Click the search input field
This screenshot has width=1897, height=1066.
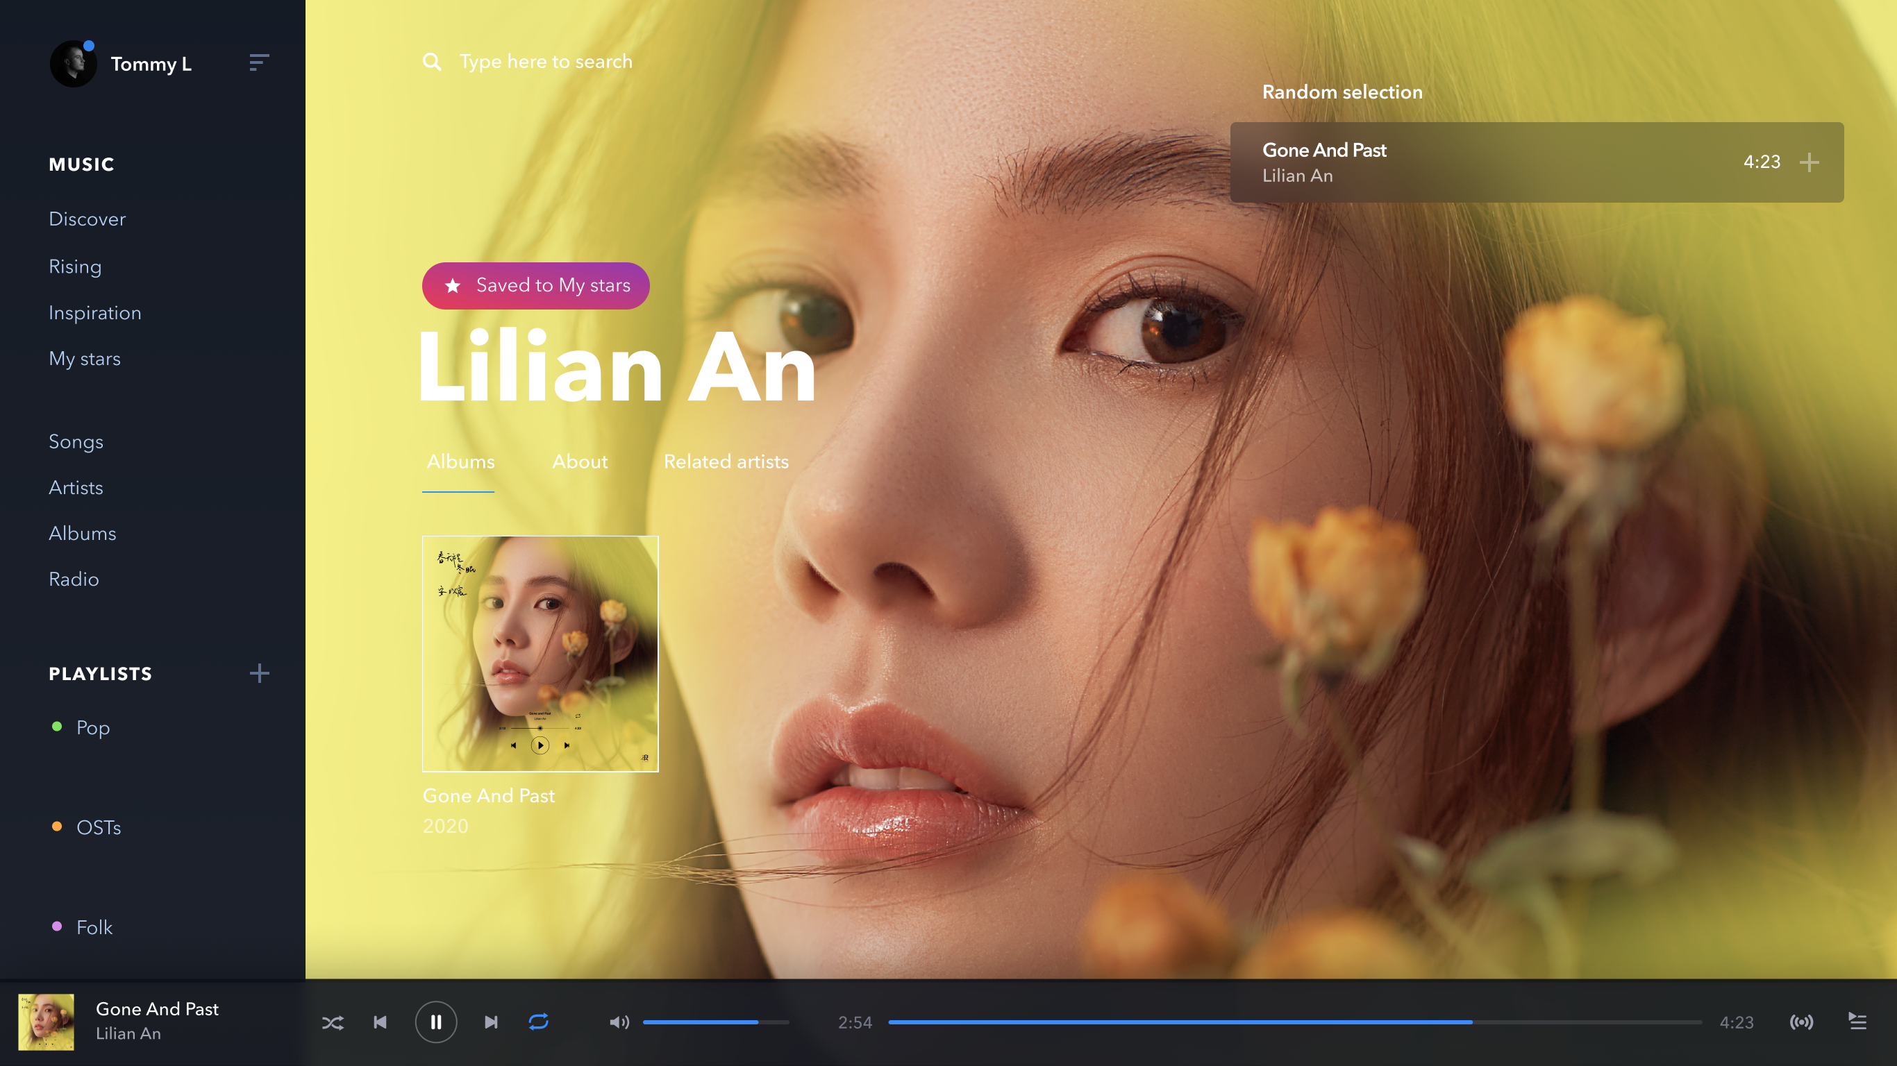(x=545, y=62)
